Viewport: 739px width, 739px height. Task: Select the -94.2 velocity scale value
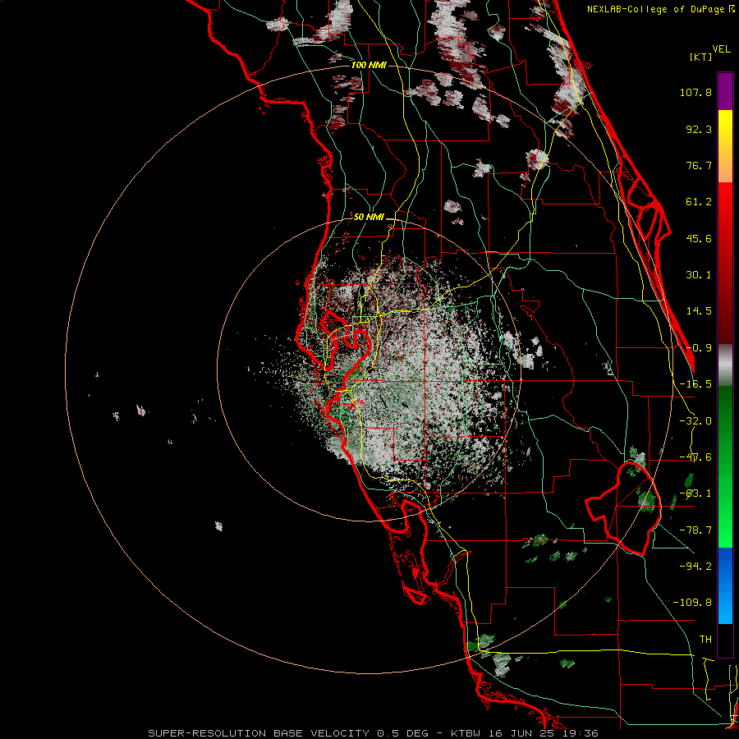695,566
